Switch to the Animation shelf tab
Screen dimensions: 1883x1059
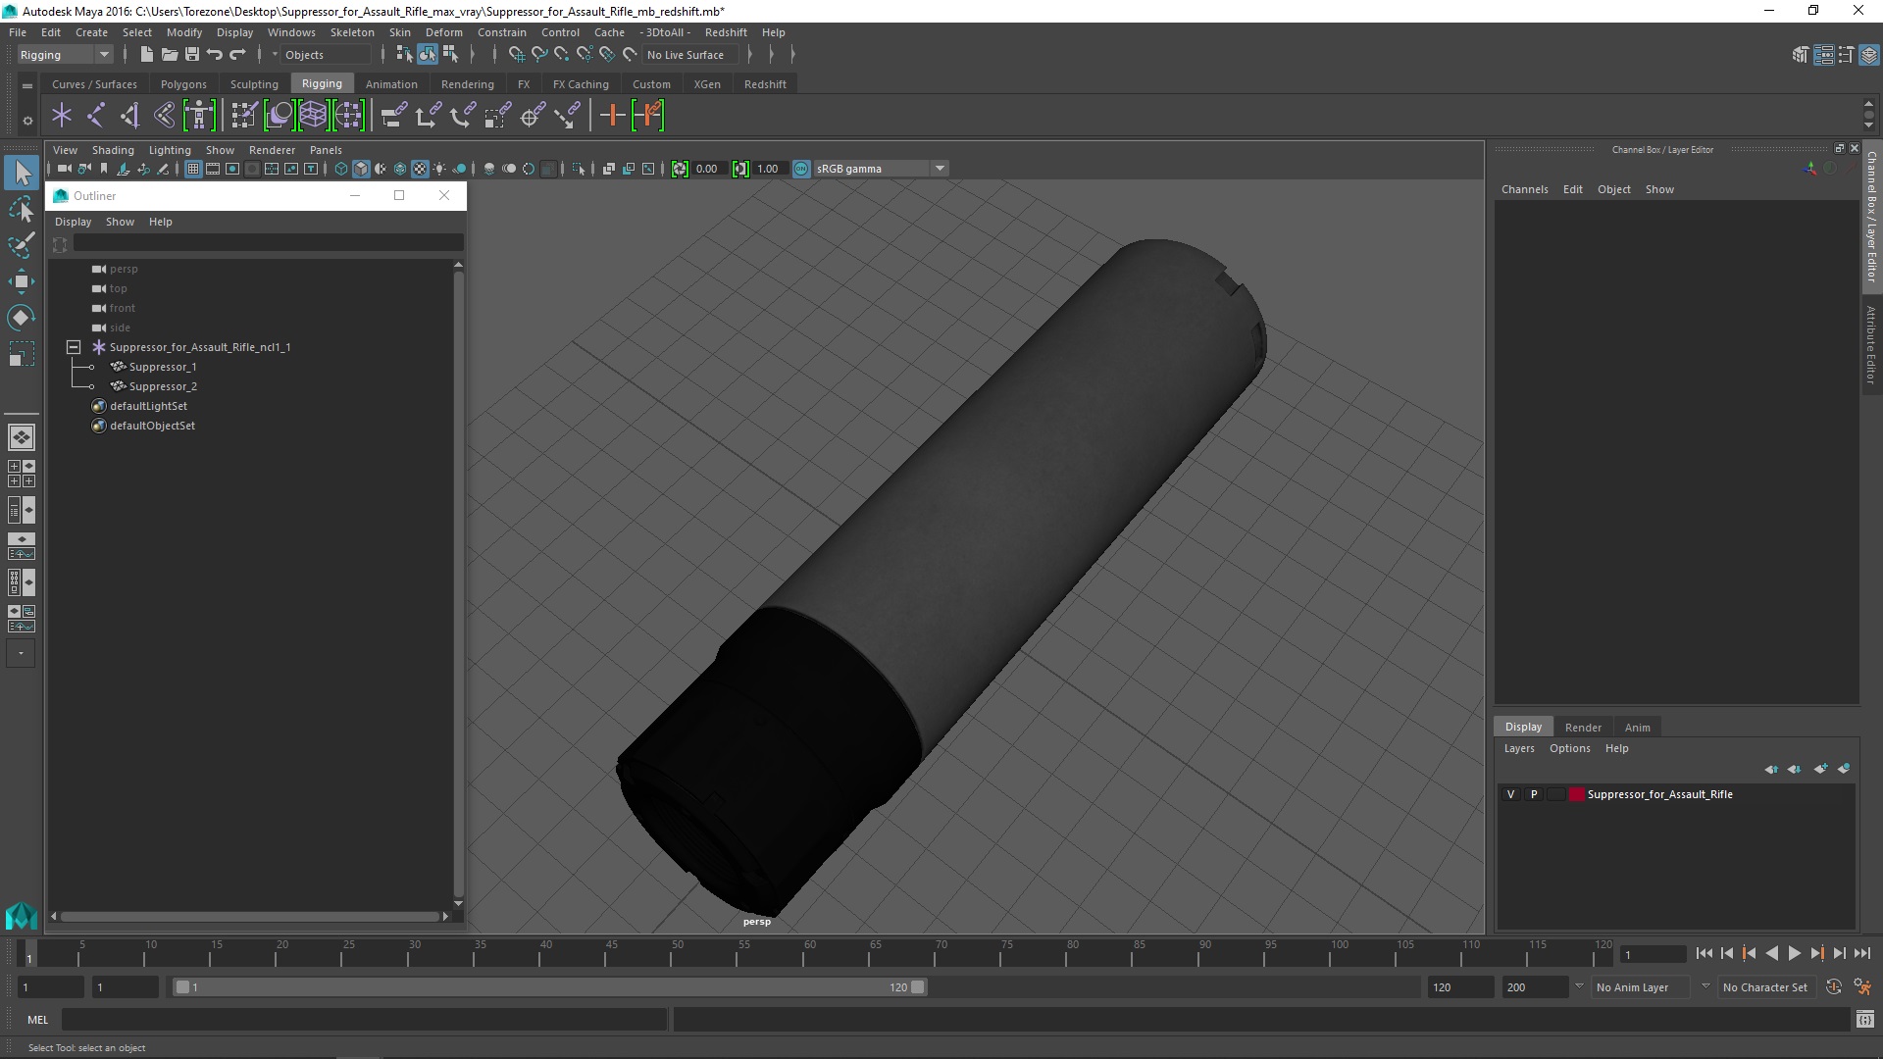click(x=391, y=84)
